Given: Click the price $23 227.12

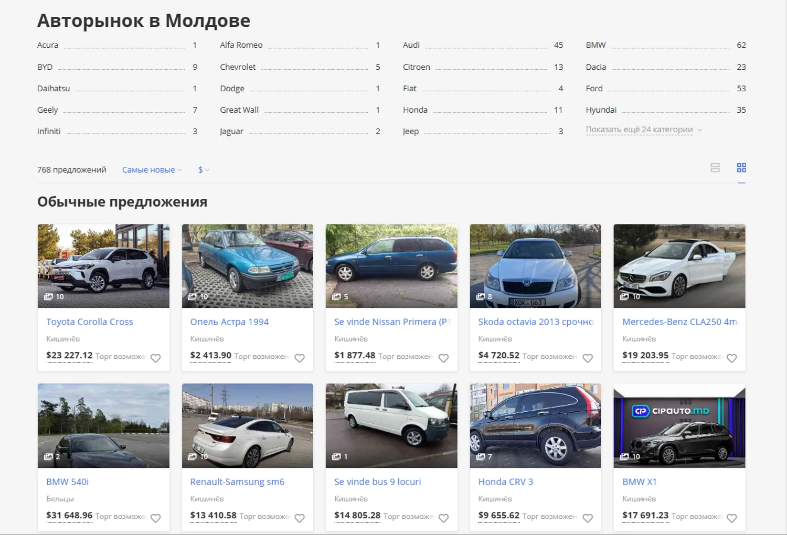Looking at the screenshot, I should 69,356.
